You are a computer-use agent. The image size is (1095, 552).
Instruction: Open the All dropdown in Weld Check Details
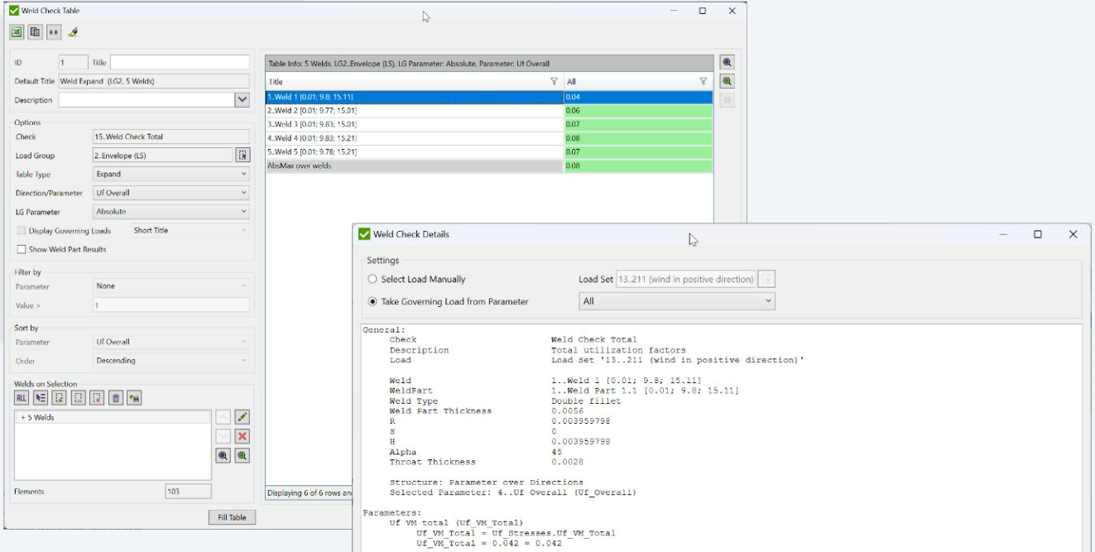pos(677,302)
